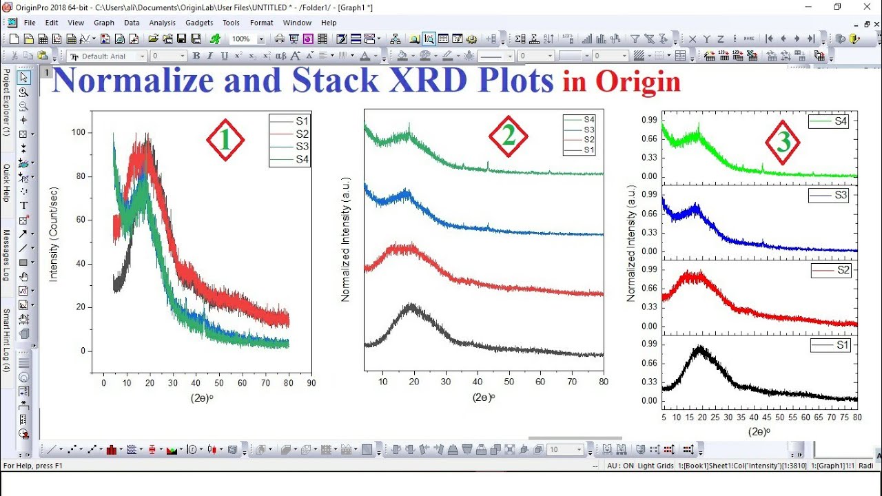Open a project file

[152, 39]
